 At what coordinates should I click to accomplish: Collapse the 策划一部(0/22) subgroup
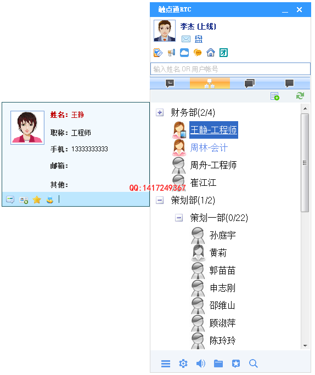(x=179, y=218)
